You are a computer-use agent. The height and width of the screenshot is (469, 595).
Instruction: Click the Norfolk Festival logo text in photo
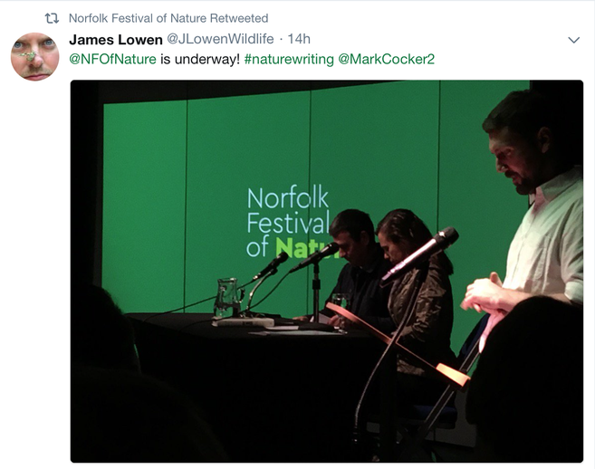tap(288, 223)
